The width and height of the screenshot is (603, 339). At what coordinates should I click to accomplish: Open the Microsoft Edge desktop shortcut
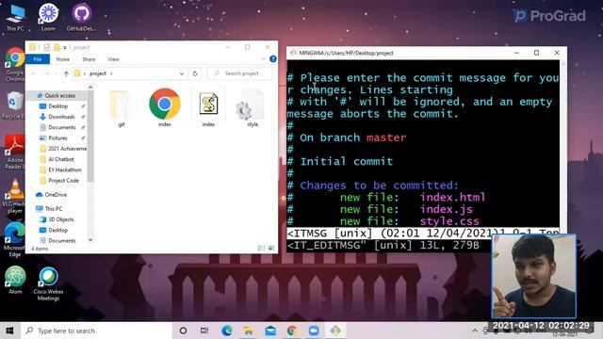click(x=15, y=239)
